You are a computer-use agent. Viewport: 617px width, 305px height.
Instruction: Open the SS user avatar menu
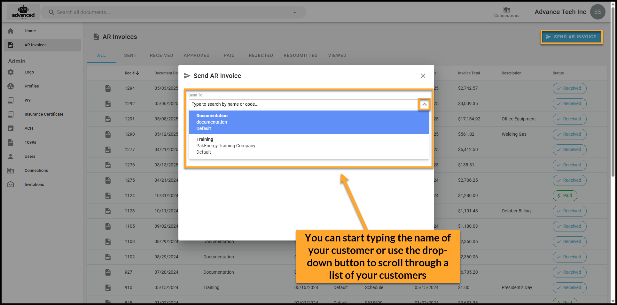point(597,12)
